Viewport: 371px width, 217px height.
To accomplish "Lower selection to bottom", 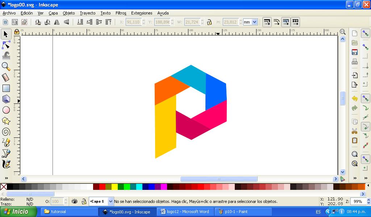I will tap(80, 22).
